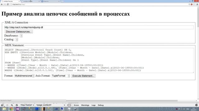The image size is (199, 111).
Task: Open DevTools settings gear icon
Action: (x=196, y=105)
